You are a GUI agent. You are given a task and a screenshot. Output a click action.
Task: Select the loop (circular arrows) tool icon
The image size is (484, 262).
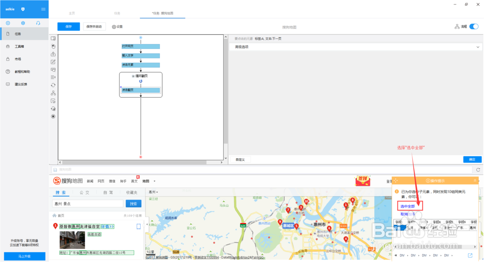click(53, 85)
